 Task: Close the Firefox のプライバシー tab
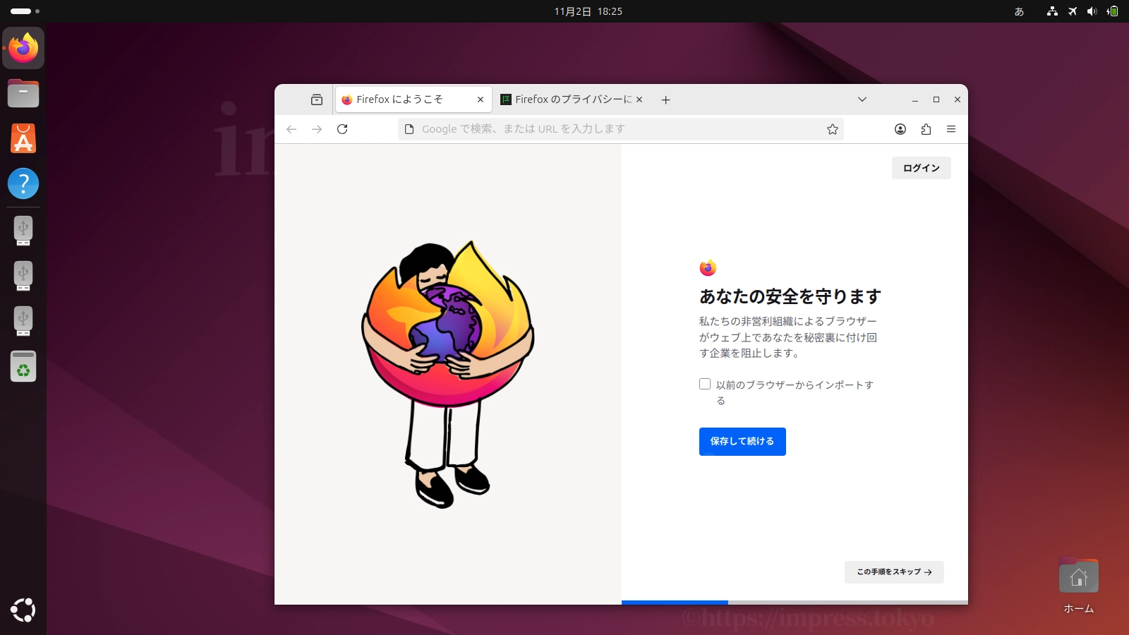[639, 99]
